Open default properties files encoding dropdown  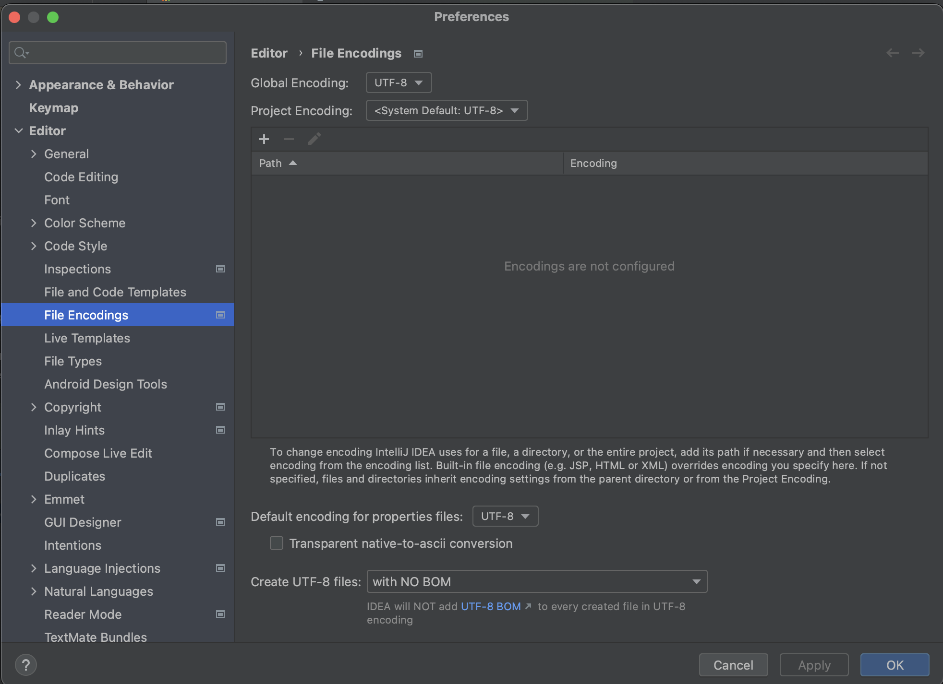point(505,516)
